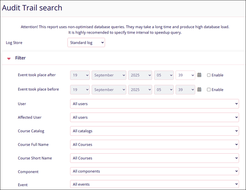This screenshot has height=190, width=246.
Task: Open the Component dropdown
Action: (154, 171)
